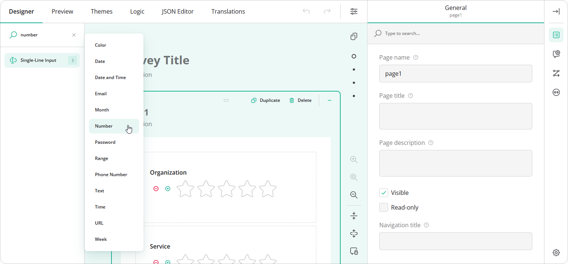Duplicate Page1 with the Duplicate button

[266, 100]
